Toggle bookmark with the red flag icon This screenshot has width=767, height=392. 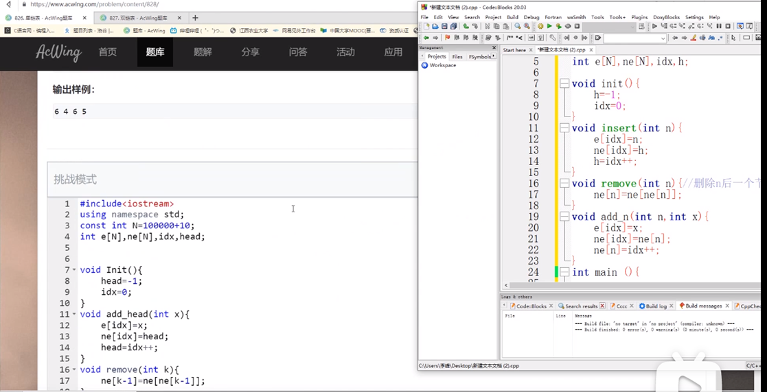pos(447,38)
